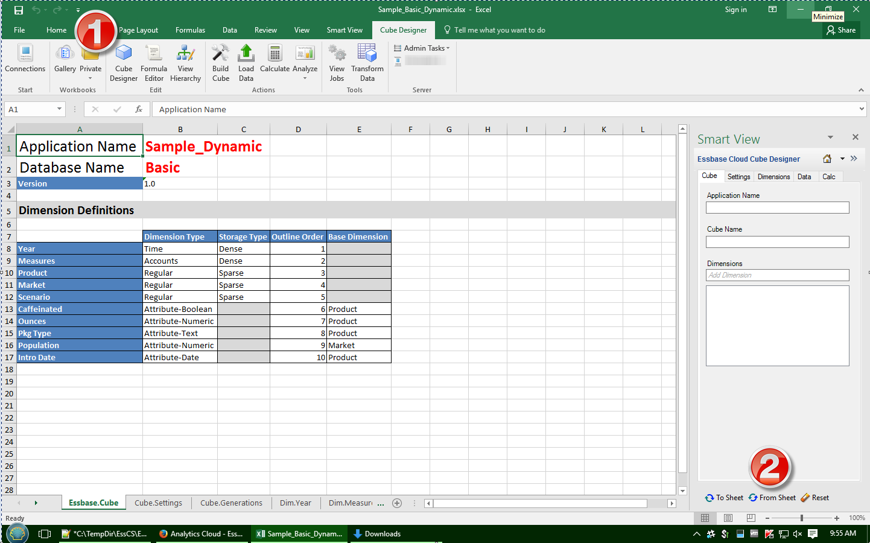Screen dimensions: 870x543
Task: Open the Calc tab in Cube Designer panel
Action: pyautogui.click(x=829, y=177)
